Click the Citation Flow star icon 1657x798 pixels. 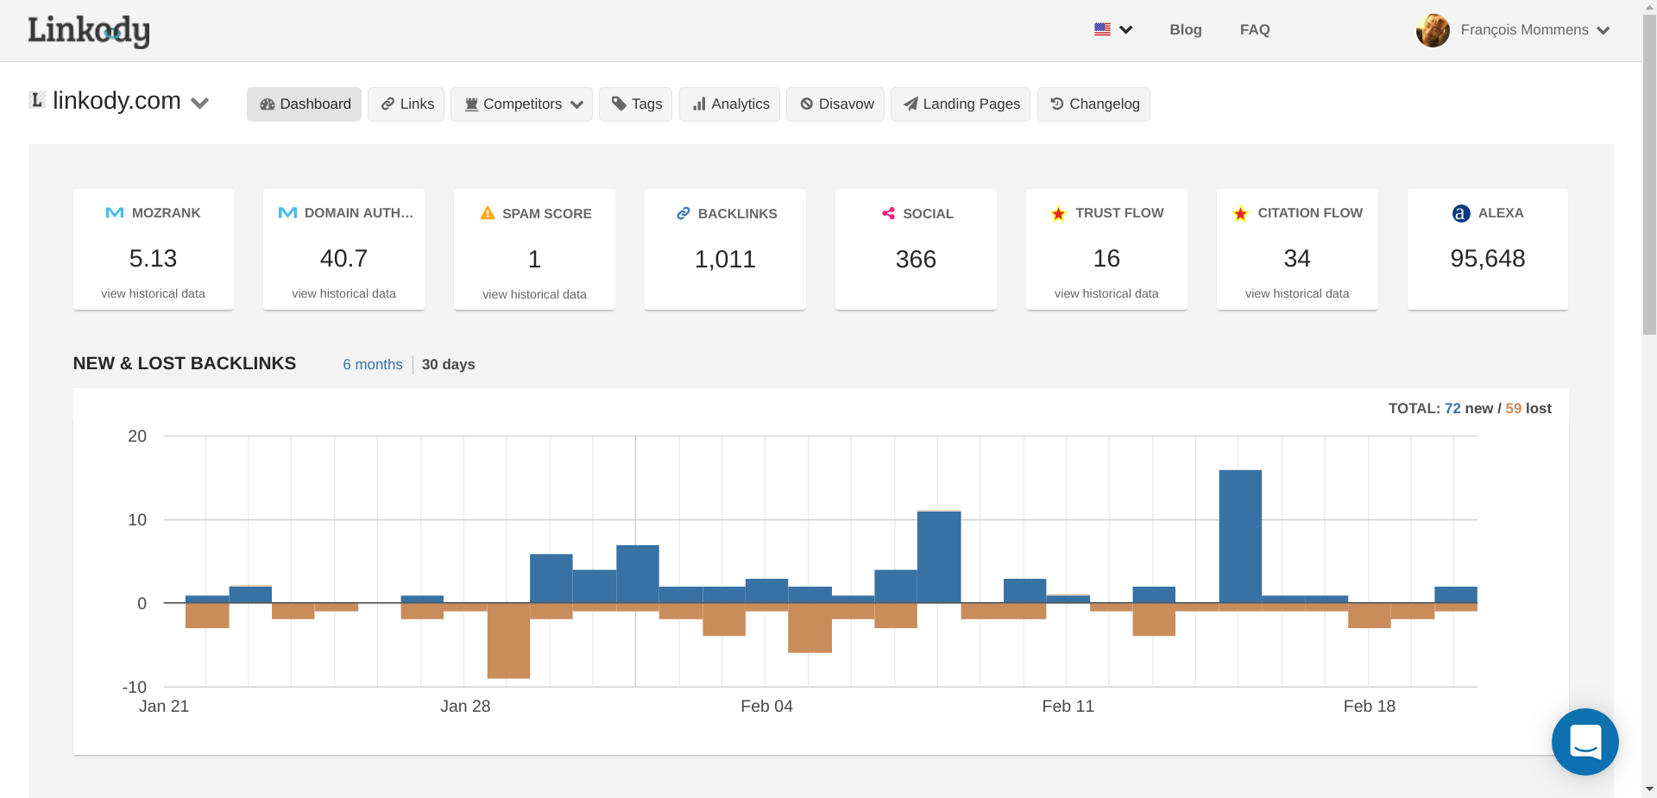click(1240, 213)
